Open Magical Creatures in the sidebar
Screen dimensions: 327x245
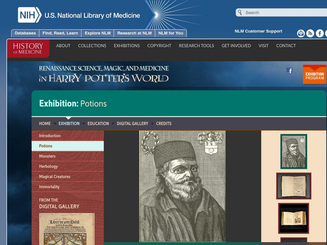click(x=67, y=176)
